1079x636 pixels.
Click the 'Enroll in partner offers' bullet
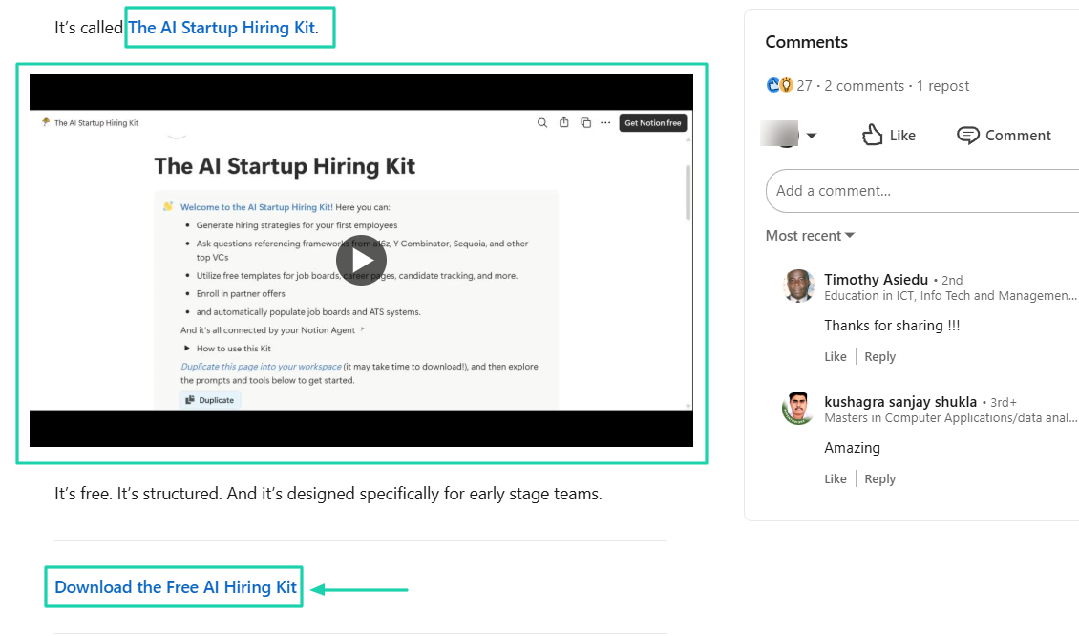pyautogui.click(x=241, y=293)
